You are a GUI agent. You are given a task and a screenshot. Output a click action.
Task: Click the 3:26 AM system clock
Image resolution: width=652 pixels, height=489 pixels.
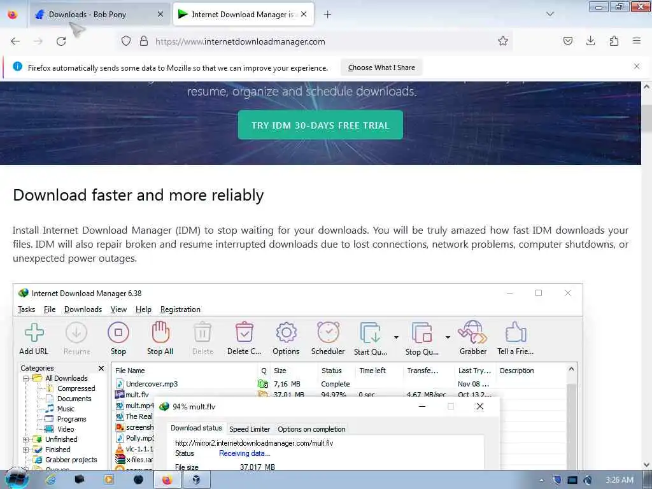point(619,480)
